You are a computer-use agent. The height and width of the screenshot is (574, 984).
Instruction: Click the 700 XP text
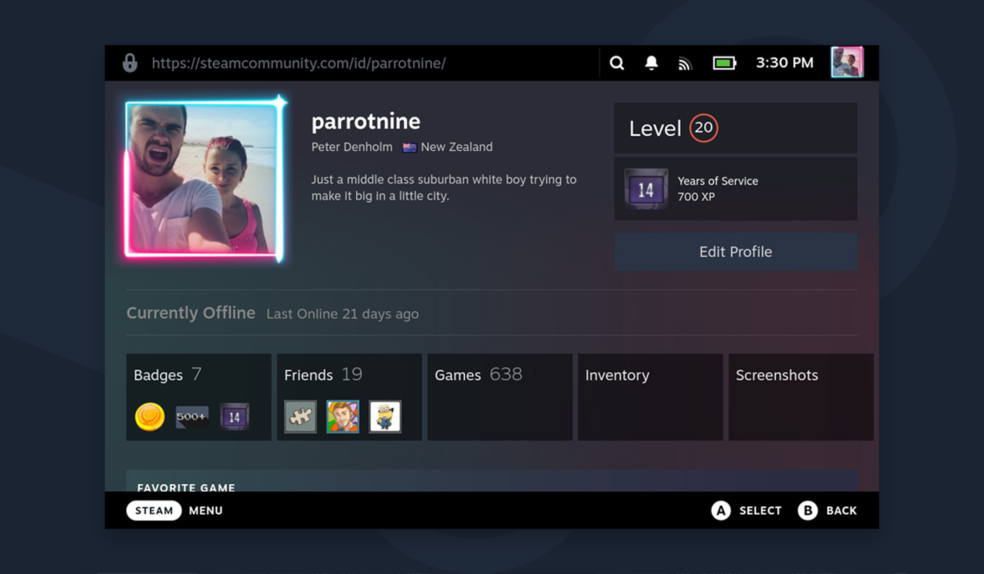[696, 197]
